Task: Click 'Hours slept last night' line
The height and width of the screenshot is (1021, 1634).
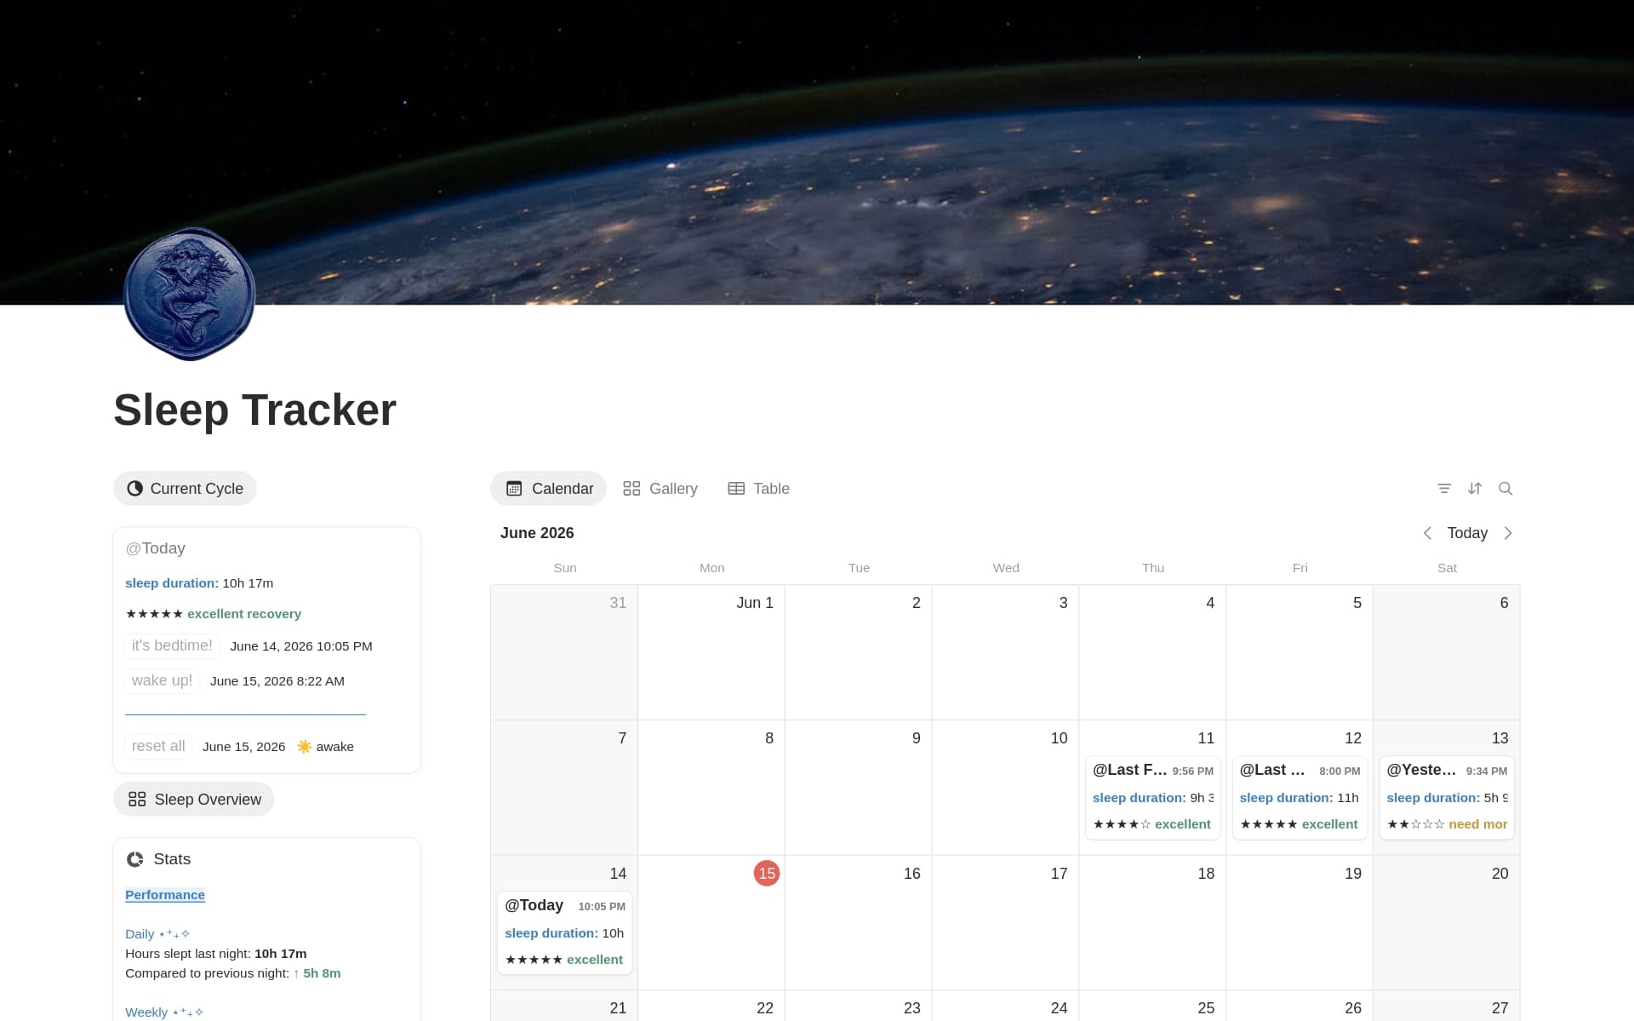Action: click(x=216, y=954)
